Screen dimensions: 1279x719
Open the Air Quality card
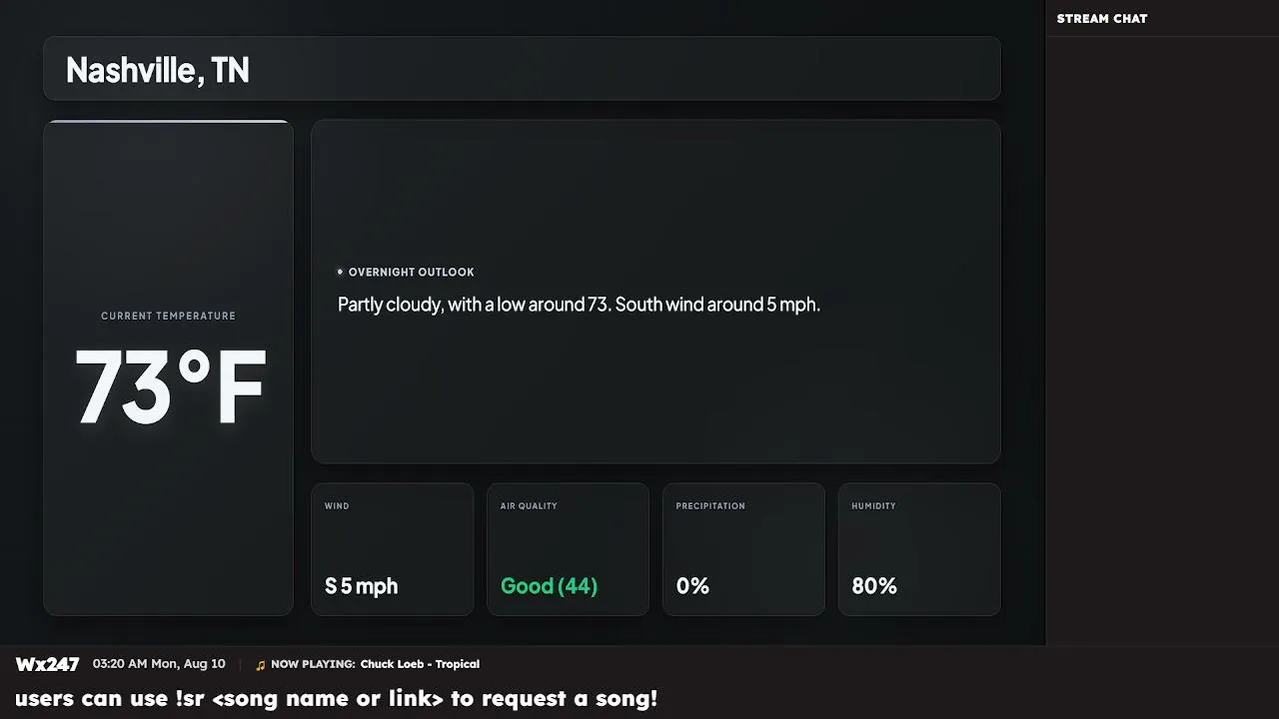tap(568, 549)
